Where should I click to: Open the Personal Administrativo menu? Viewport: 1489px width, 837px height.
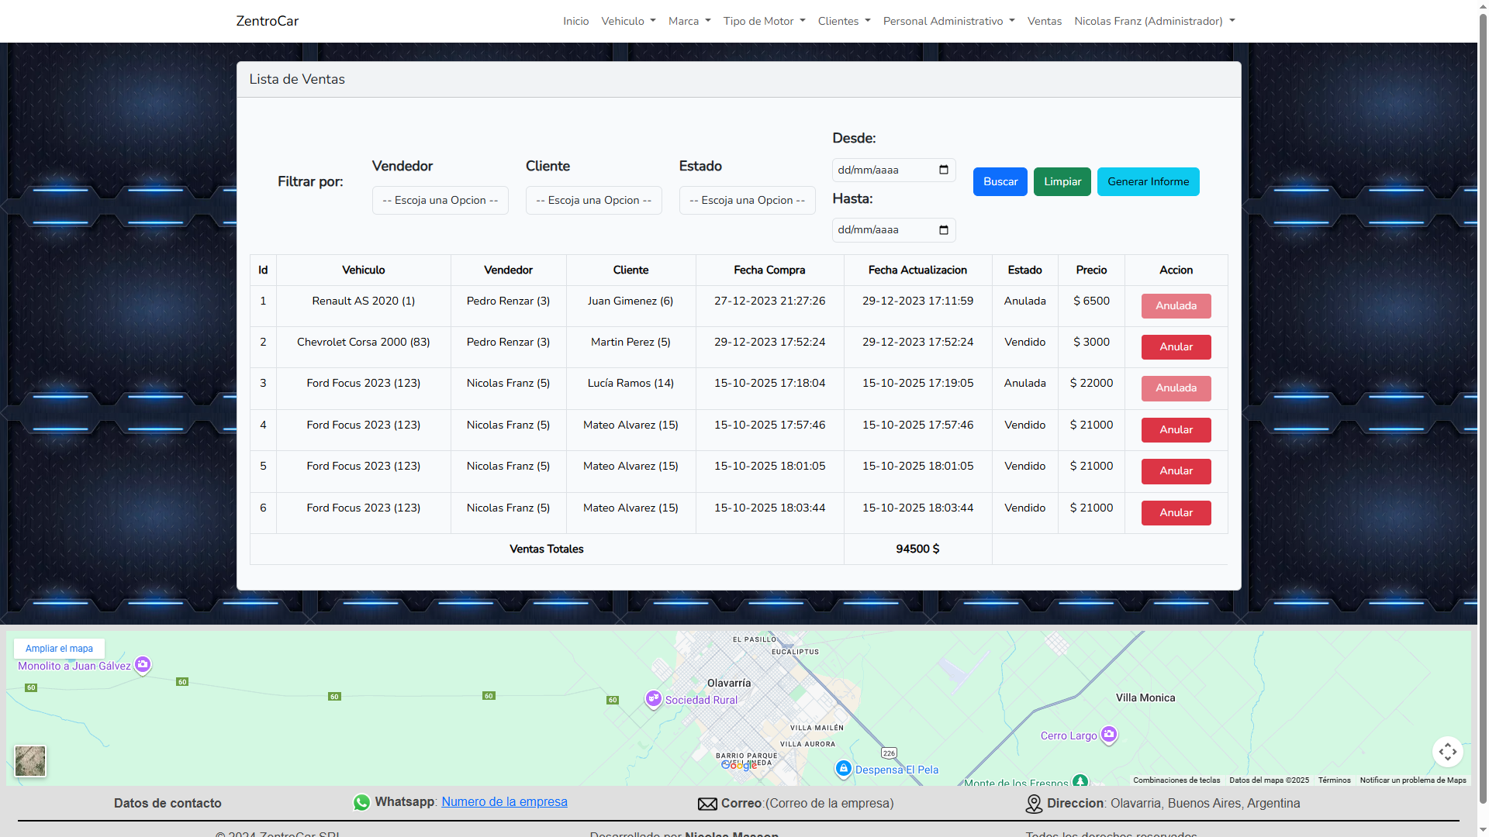[x=948, y=21]
